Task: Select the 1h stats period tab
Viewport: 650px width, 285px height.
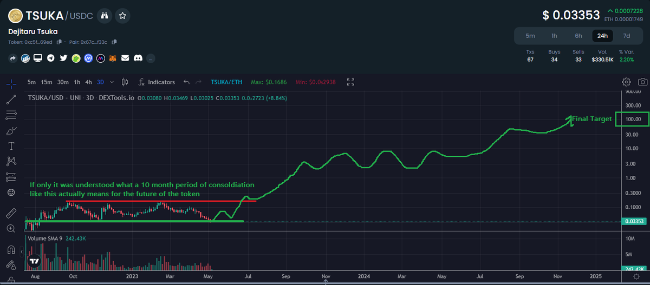Action: pyautogui.click(x=554, y=36)
